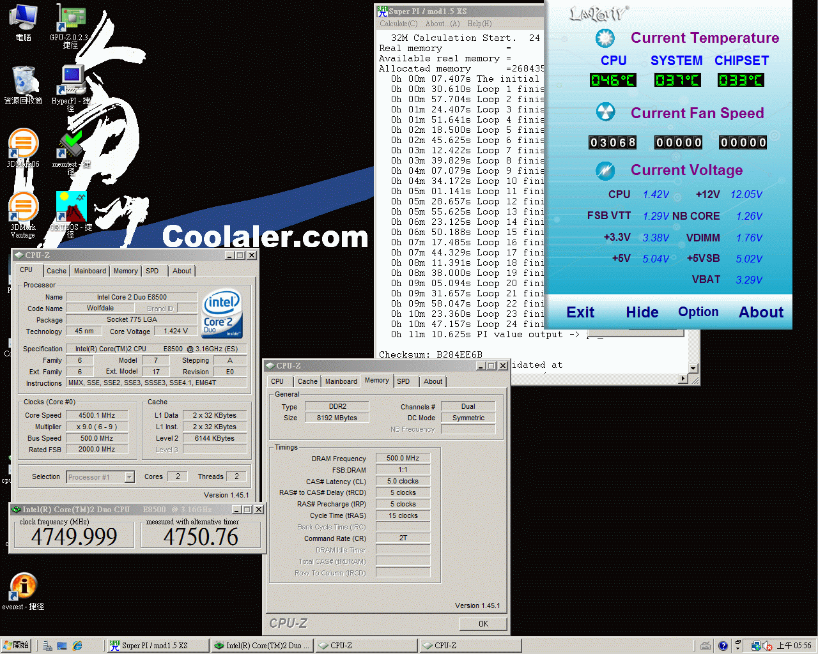Click the CAS# Latency 5.0 clocks value
The width and height of the screenshot is (818, 654).
tap(403, 481)
